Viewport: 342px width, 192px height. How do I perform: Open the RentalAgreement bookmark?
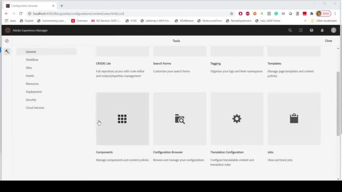tap(238, 21)
